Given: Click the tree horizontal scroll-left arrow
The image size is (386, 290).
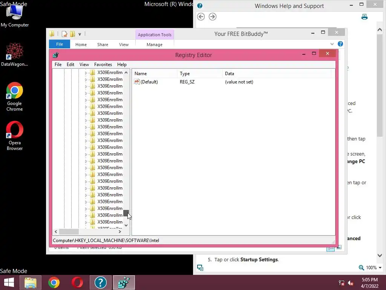Looking at the screenshot, I should [x=56, y=231].
